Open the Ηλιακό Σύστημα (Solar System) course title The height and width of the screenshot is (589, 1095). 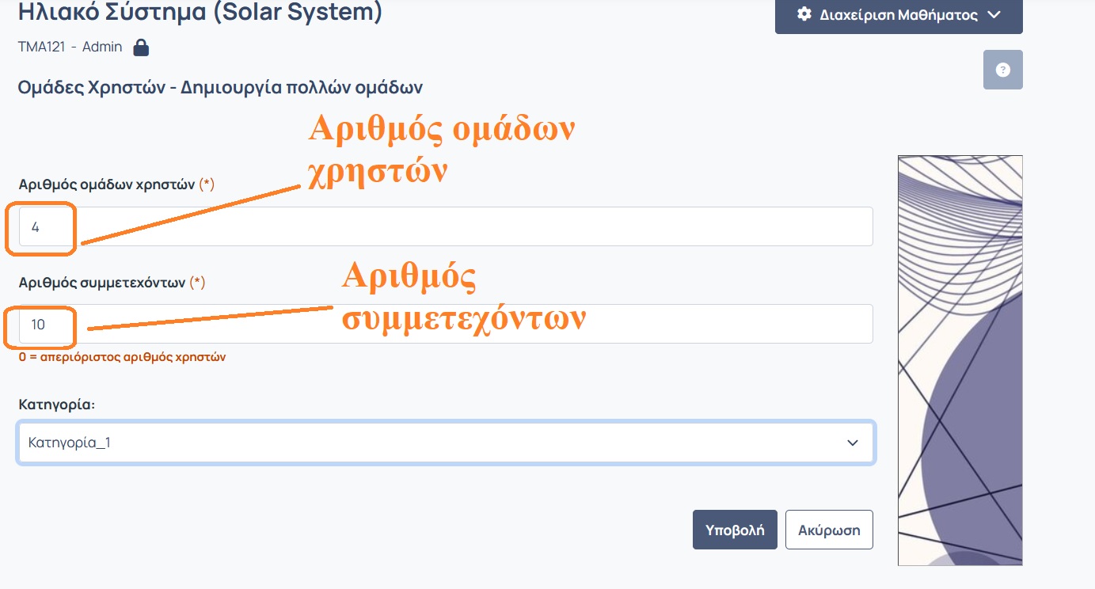200,13
